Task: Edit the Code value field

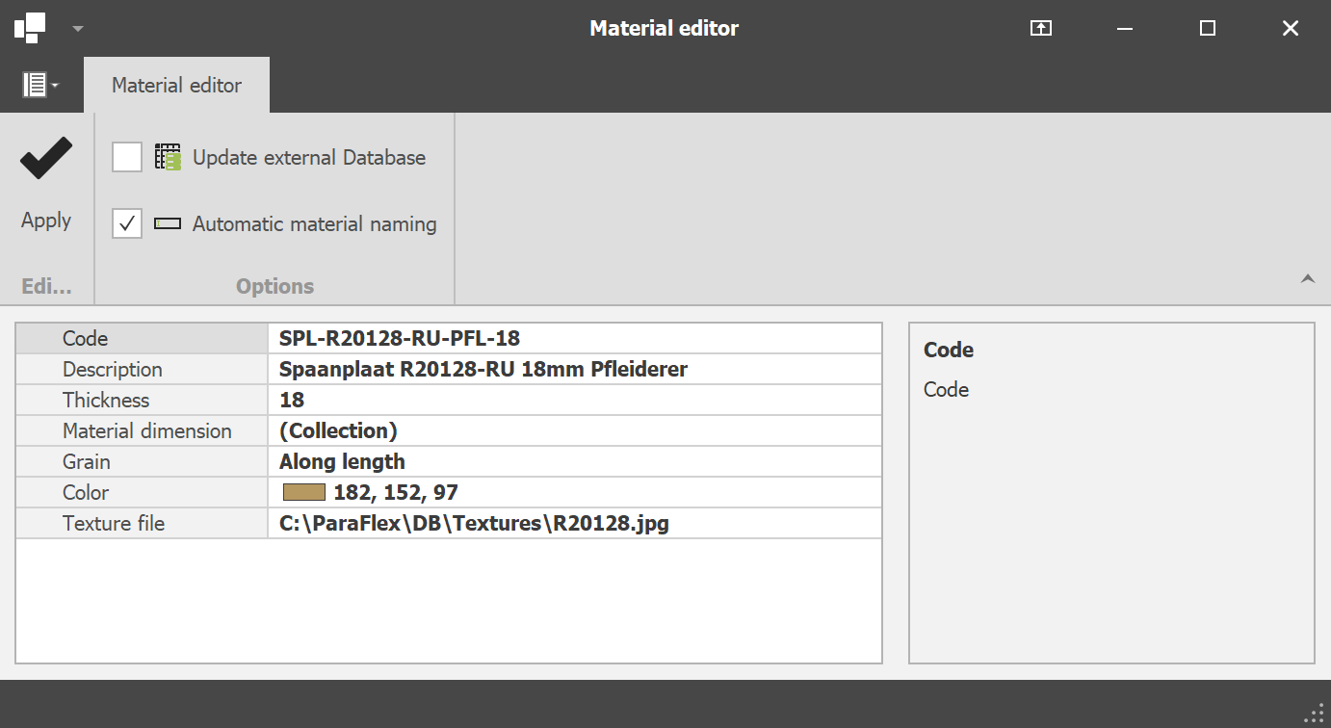Action: (574, 339)
